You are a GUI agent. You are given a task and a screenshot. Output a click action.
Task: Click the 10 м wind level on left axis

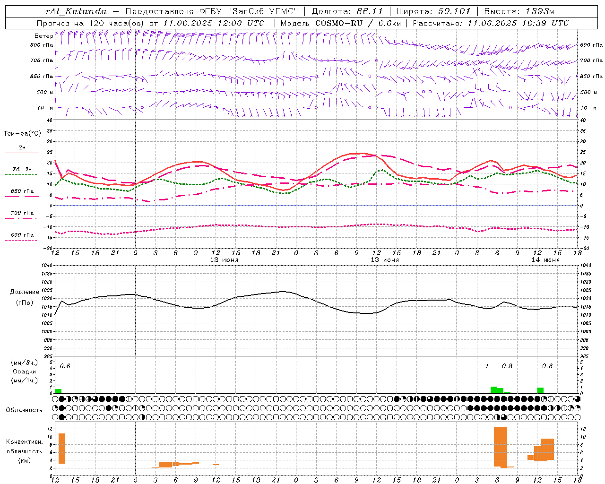tap(45, 108)
